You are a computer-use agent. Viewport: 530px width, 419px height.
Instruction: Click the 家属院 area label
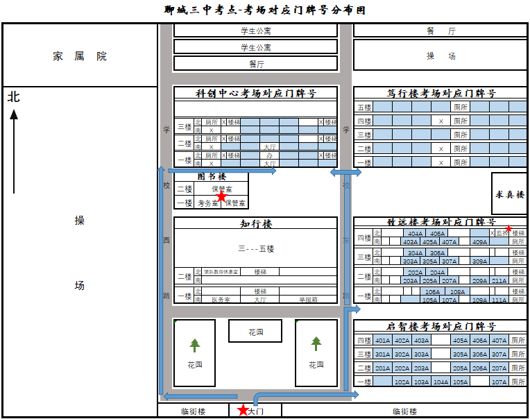point(80,56)
